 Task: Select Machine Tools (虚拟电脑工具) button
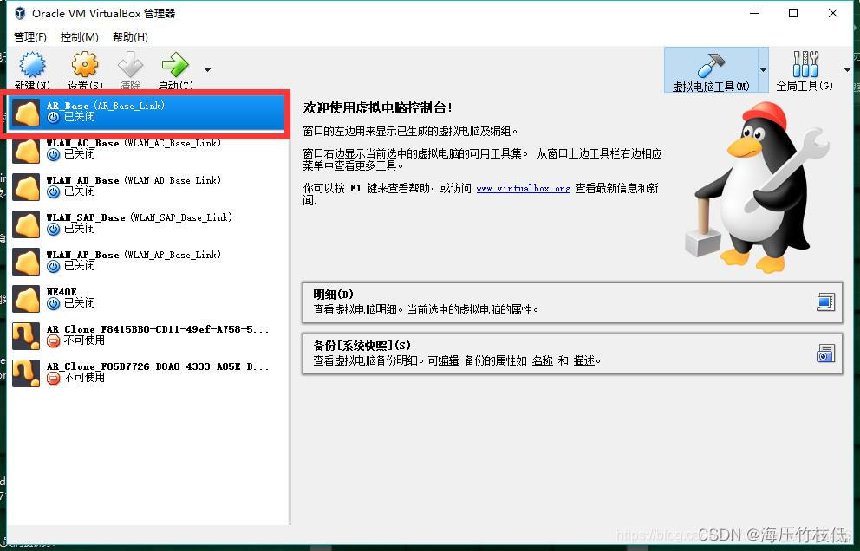pos(711,70)
